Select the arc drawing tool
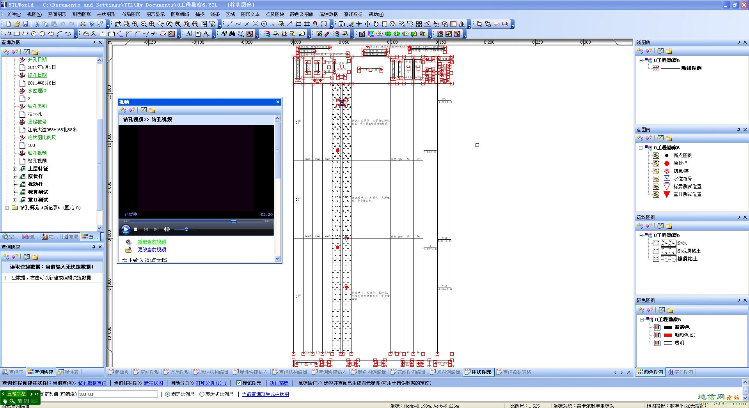This screenshot has height=408, width=749. pos(60,34)
